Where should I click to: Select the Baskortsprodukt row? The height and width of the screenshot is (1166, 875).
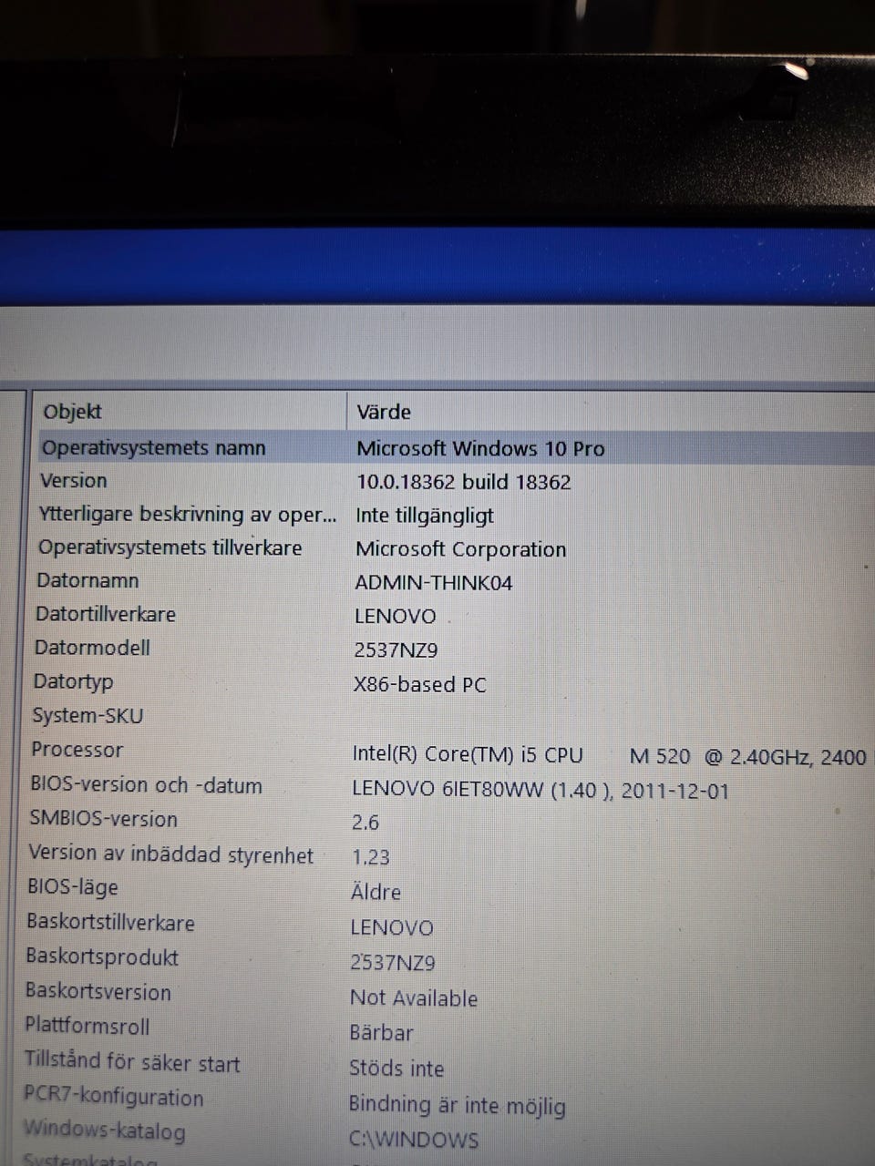coord(101,956)
